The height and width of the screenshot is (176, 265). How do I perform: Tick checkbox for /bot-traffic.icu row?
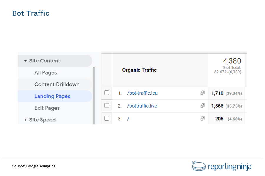coord(107,93)
